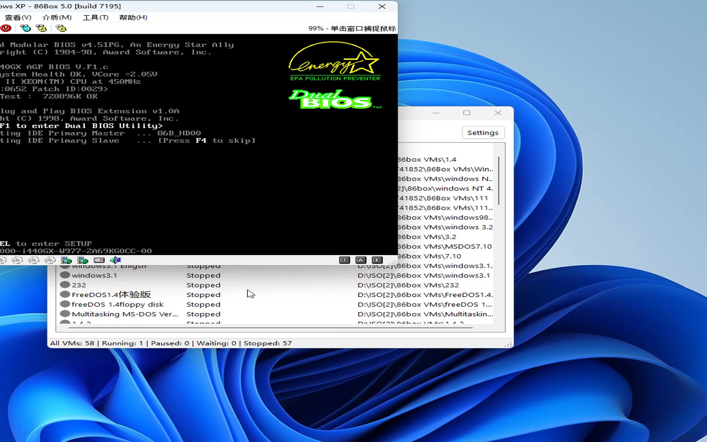Click the second disc drive status bar icon
The height and width of the screenshot is (442, 707).
pos(17,260)
